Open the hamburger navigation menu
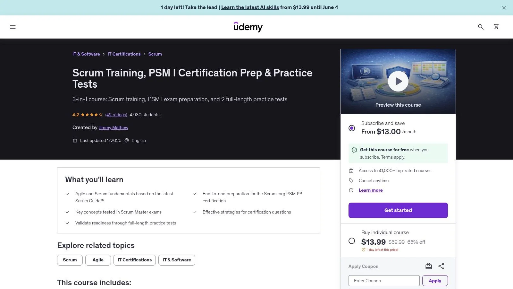The image size is (513, 289). tap(13, 27)
